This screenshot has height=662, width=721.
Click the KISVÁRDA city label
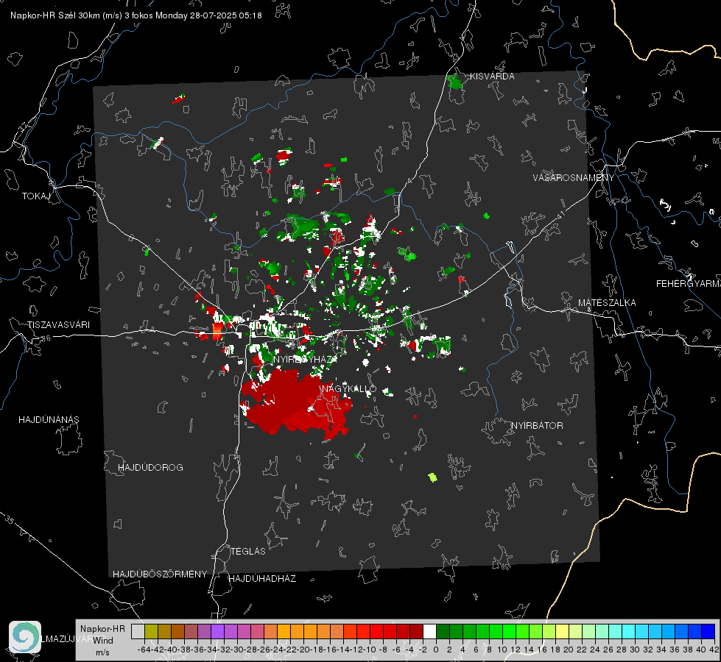492,76
